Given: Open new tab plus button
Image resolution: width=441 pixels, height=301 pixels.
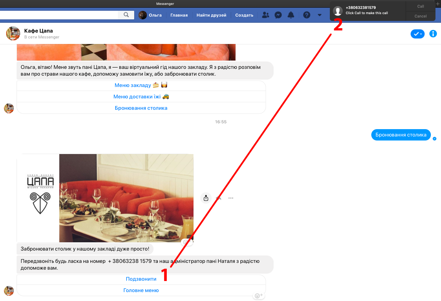Looking at the screenshot, I should coord(438,4).
